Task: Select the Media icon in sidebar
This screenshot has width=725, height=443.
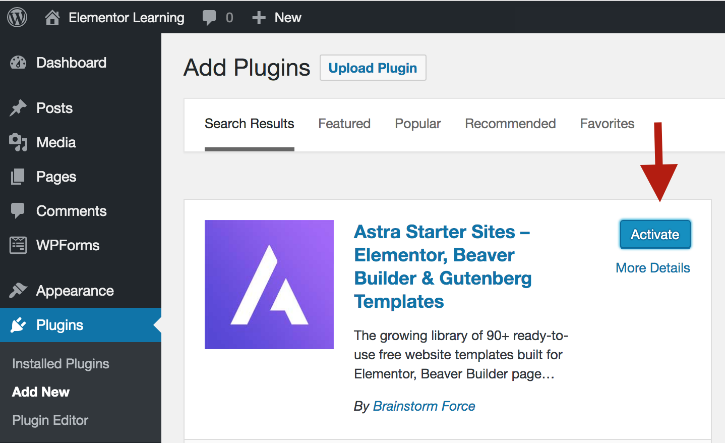Action: pyautogui.click(x=18, y=142)
